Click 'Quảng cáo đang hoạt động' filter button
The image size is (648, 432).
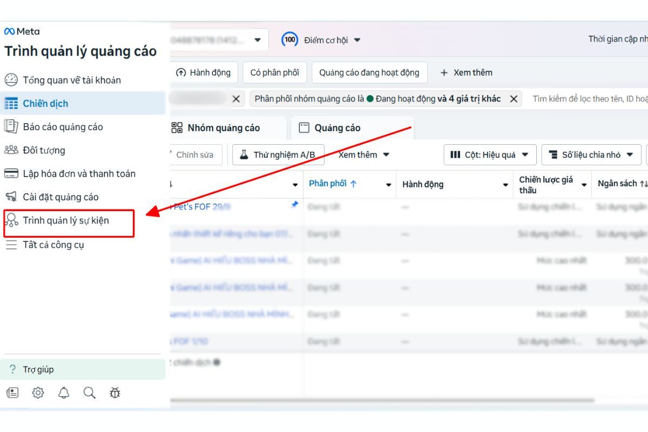[x=369, y=72]
